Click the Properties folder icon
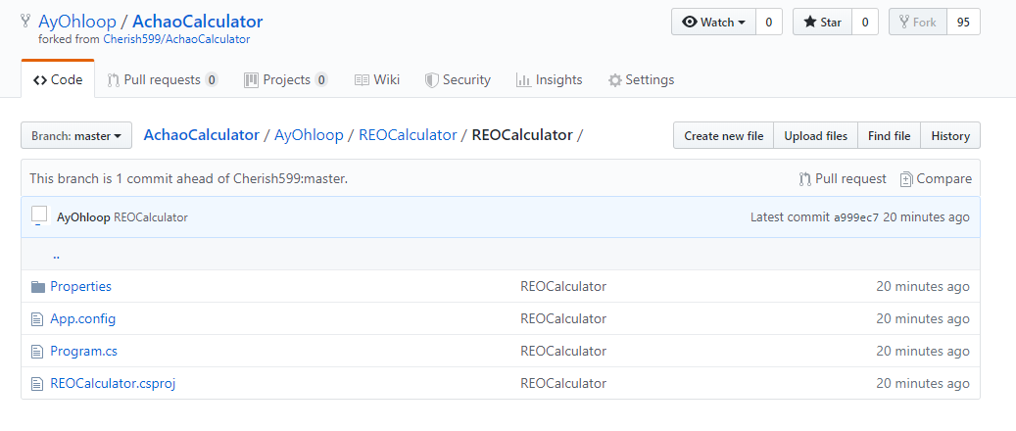Screen dimensions: 1016x431 pyautogui.click(x=37, y=286)
